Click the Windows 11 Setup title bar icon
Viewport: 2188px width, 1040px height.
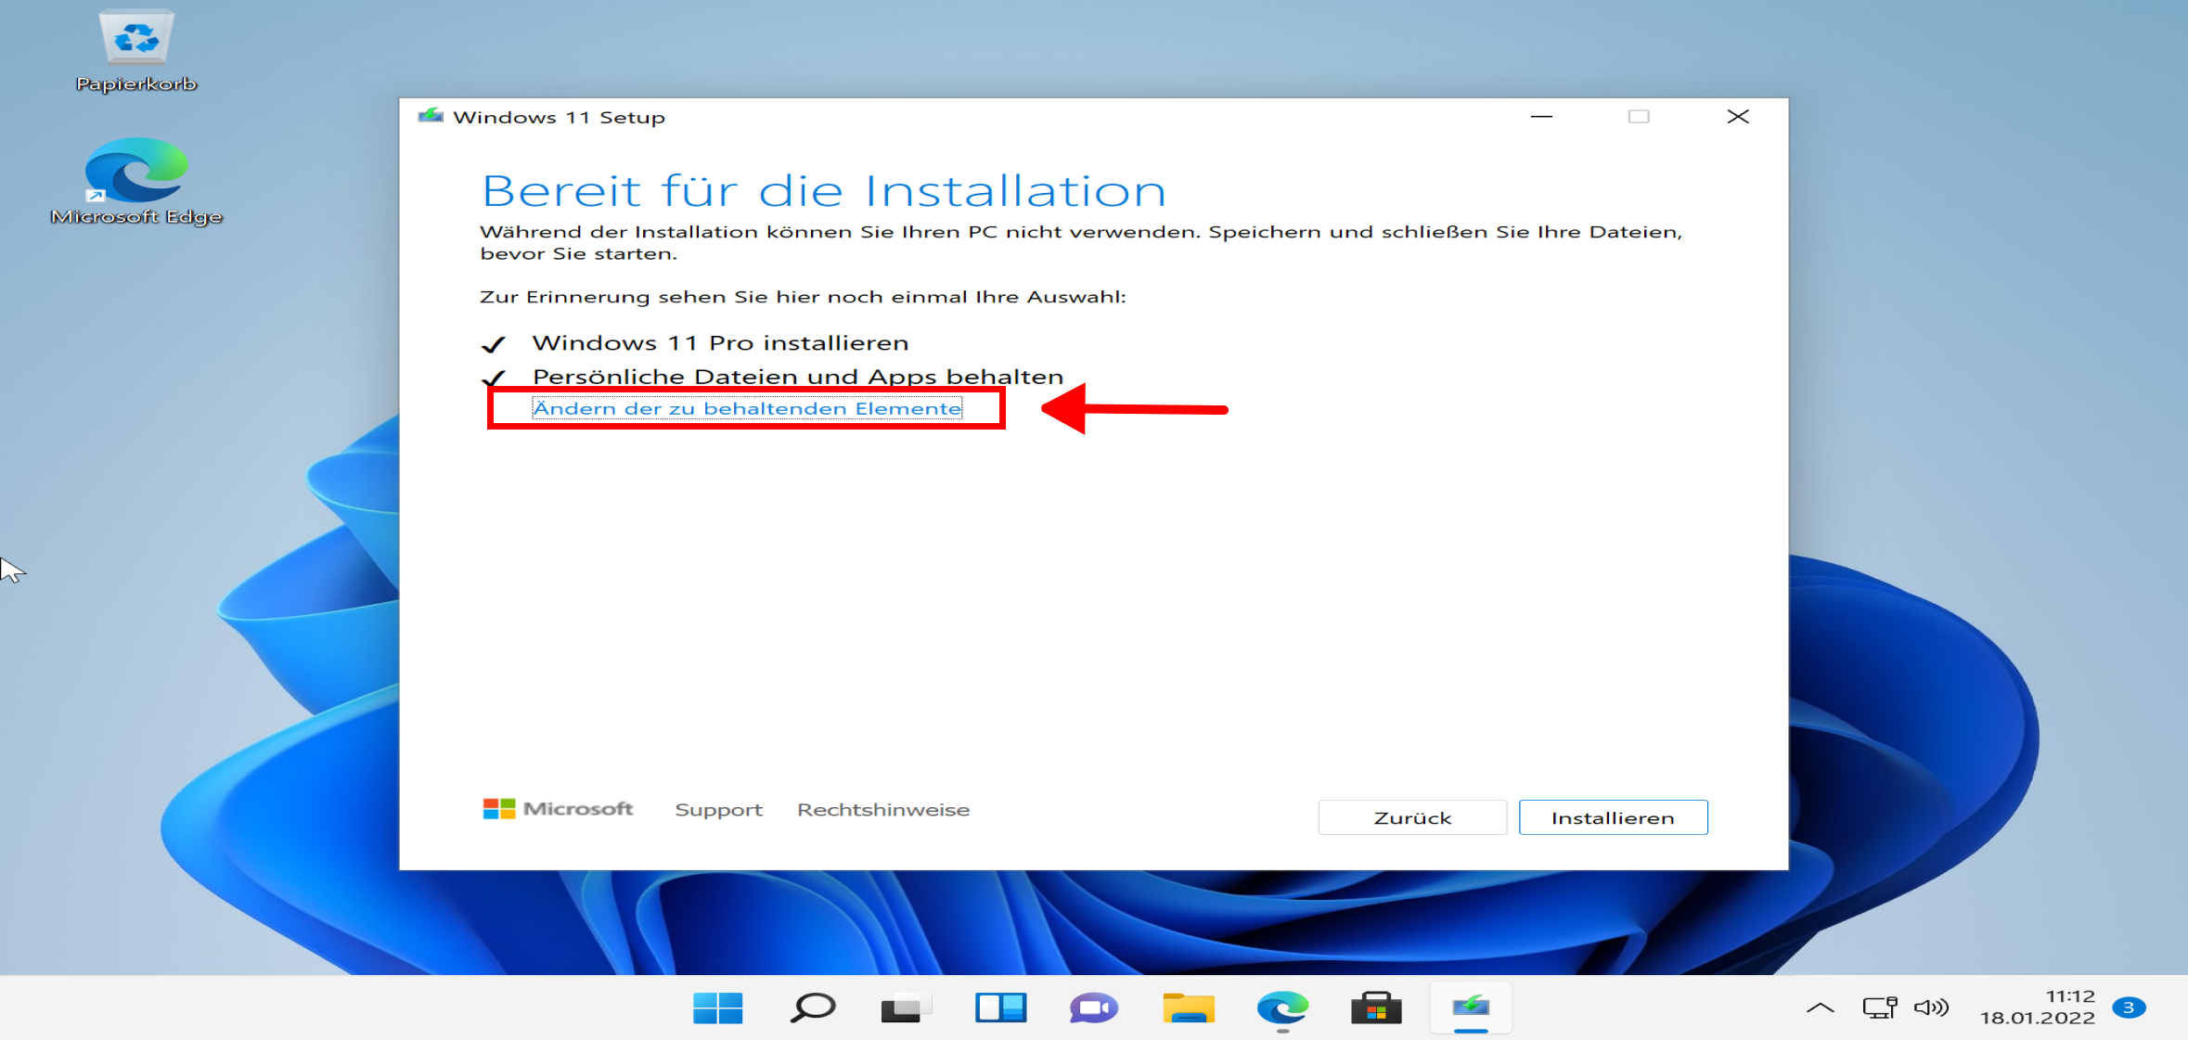pos(431,117)
